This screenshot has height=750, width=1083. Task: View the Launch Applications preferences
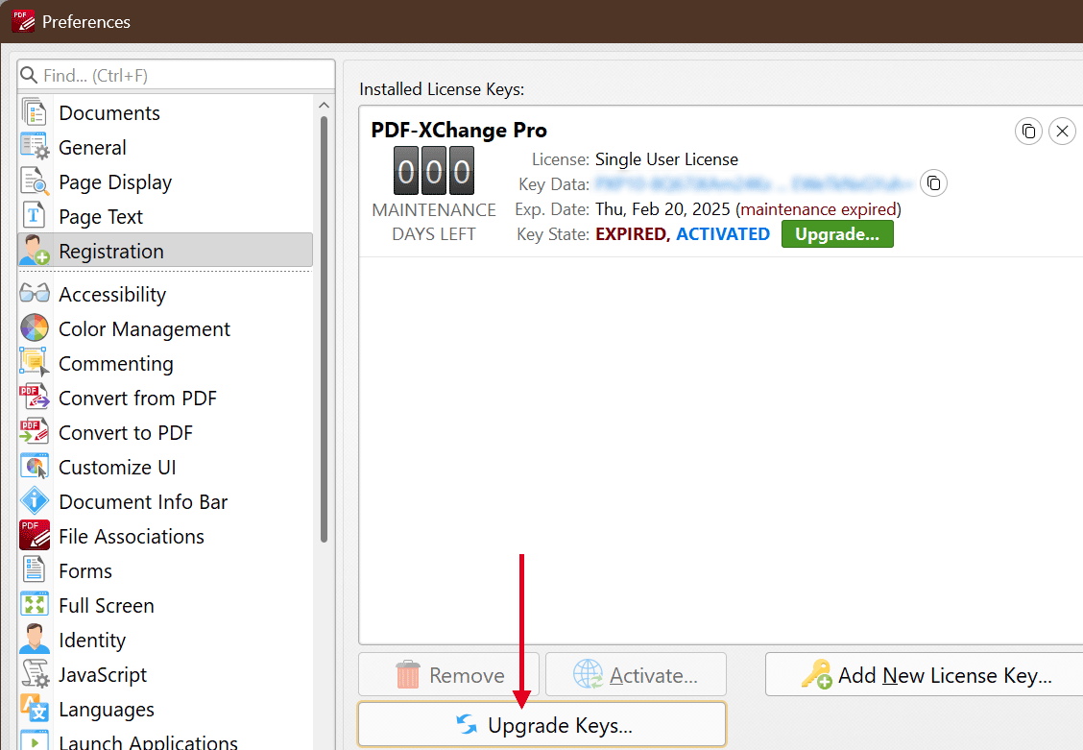pyautogui.click(x=165, y=738)
